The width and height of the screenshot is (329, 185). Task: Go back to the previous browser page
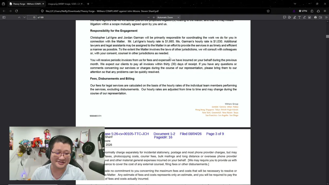(x=4, y=11)
